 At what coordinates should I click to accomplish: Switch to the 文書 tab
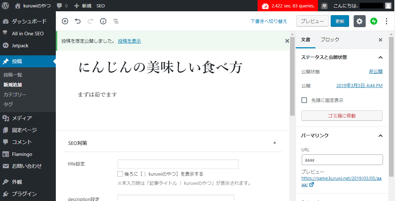point(306,39)
